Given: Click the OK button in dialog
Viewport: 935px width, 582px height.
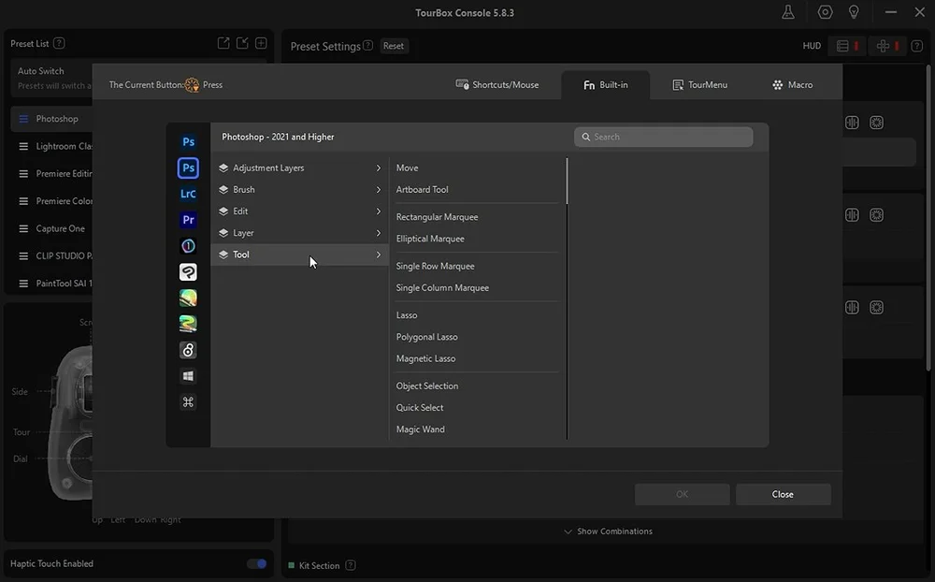Looking at the screenshot, I should [x=683, y=494].
